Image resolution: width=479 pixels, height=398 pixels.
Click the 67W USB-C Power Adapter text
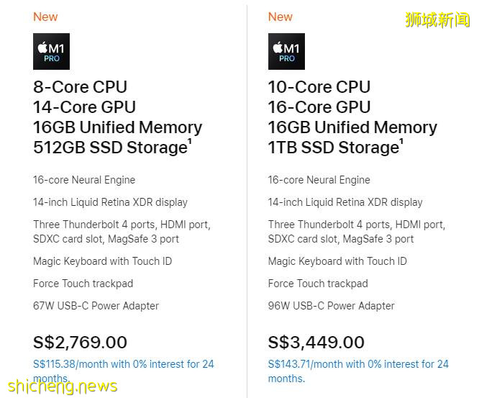[x=96, y=306]
